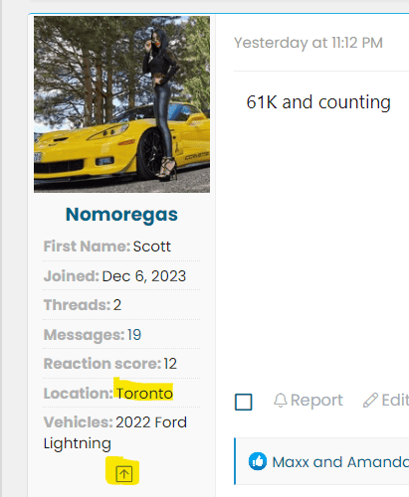Click the up-arrow icon below Vehicles

(x=123, y=474)
